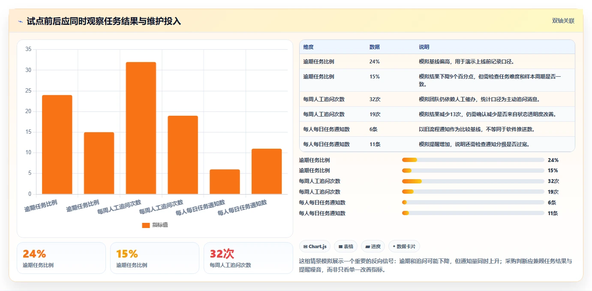Image resolution: width=592 pixels, height=291 pixels.
Task: Click the title 试点前后应同时观察任务结果与维护投入
Action: pyautogui.click(x=104, y=21)
